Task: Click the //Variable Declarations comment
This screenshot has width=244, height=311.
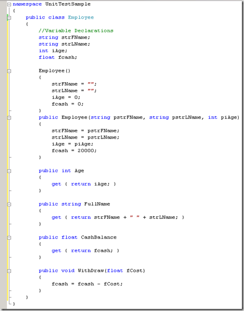Action: (76, 31)
